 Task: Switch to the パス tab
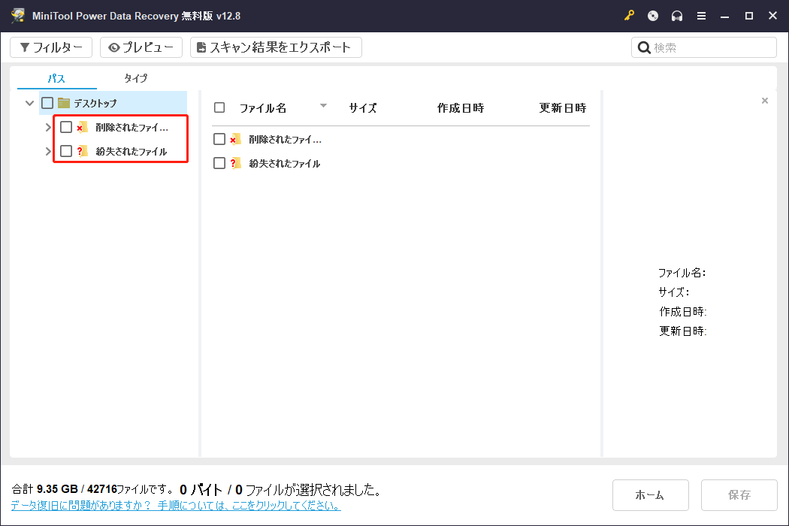tap(56, 78)
